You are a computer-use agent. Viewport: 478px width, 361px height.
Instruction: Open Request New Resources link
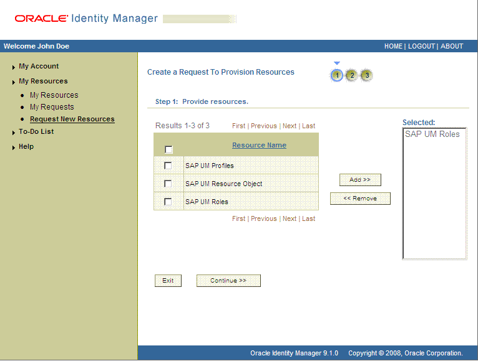pos(72,119)
